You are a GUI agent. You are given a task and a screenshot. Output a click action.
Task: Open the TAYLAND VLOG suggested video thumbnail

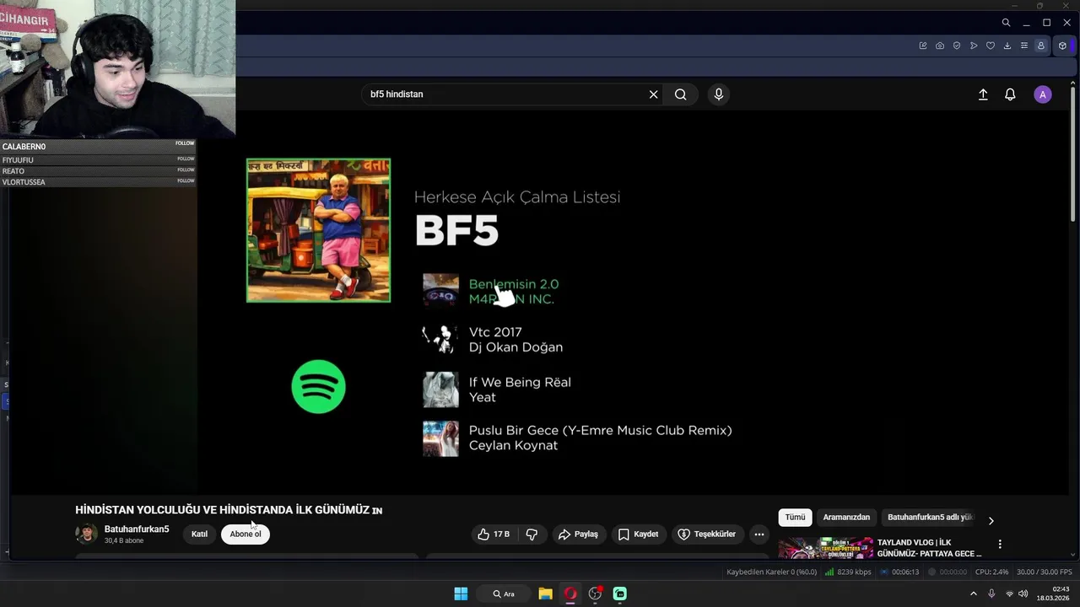coord(825,548)
